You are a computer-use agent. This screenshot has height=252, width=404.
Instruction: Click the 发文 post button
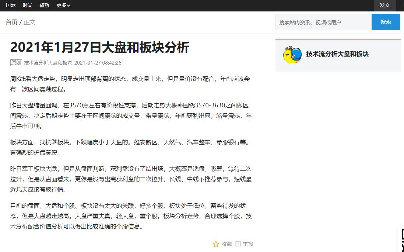385,6
